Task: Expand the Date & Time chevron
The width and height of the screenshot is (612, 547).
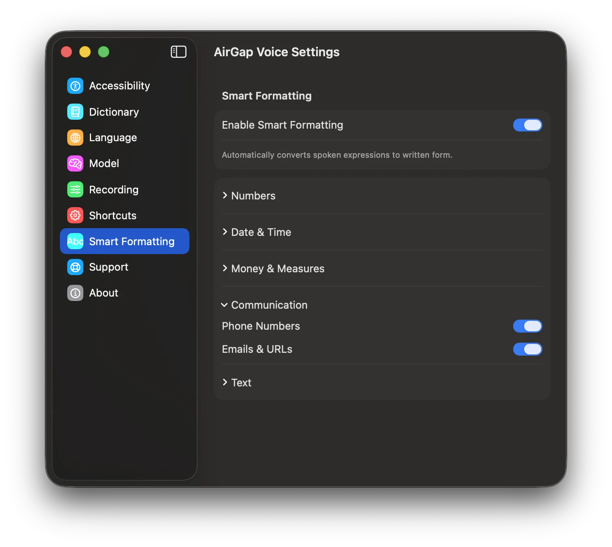Action: coord(225,232)
